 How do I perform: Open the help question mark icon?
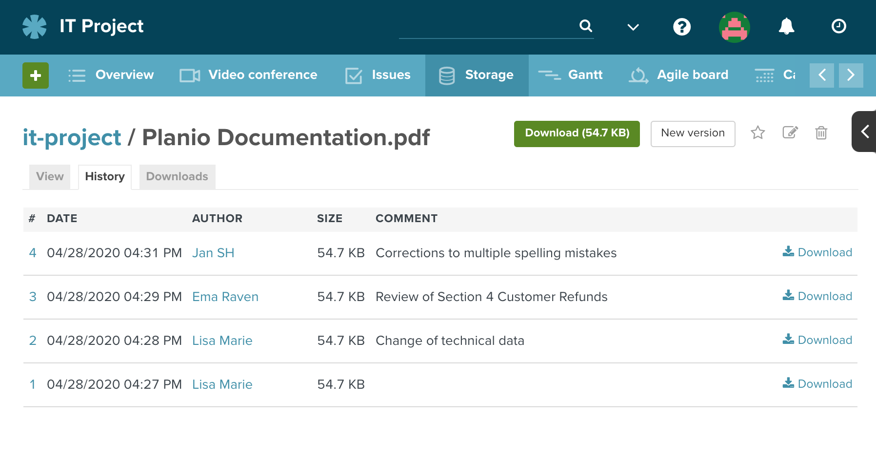pos(682,27)
